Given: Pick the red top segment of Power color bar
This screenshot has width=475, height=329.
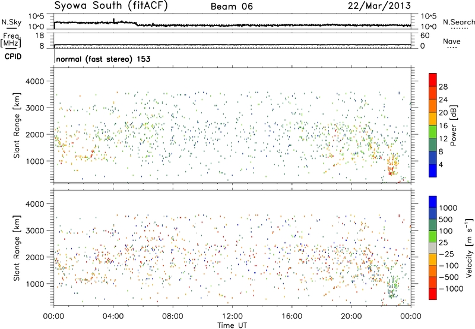Looking at the screenshot, I should [433, 80].
